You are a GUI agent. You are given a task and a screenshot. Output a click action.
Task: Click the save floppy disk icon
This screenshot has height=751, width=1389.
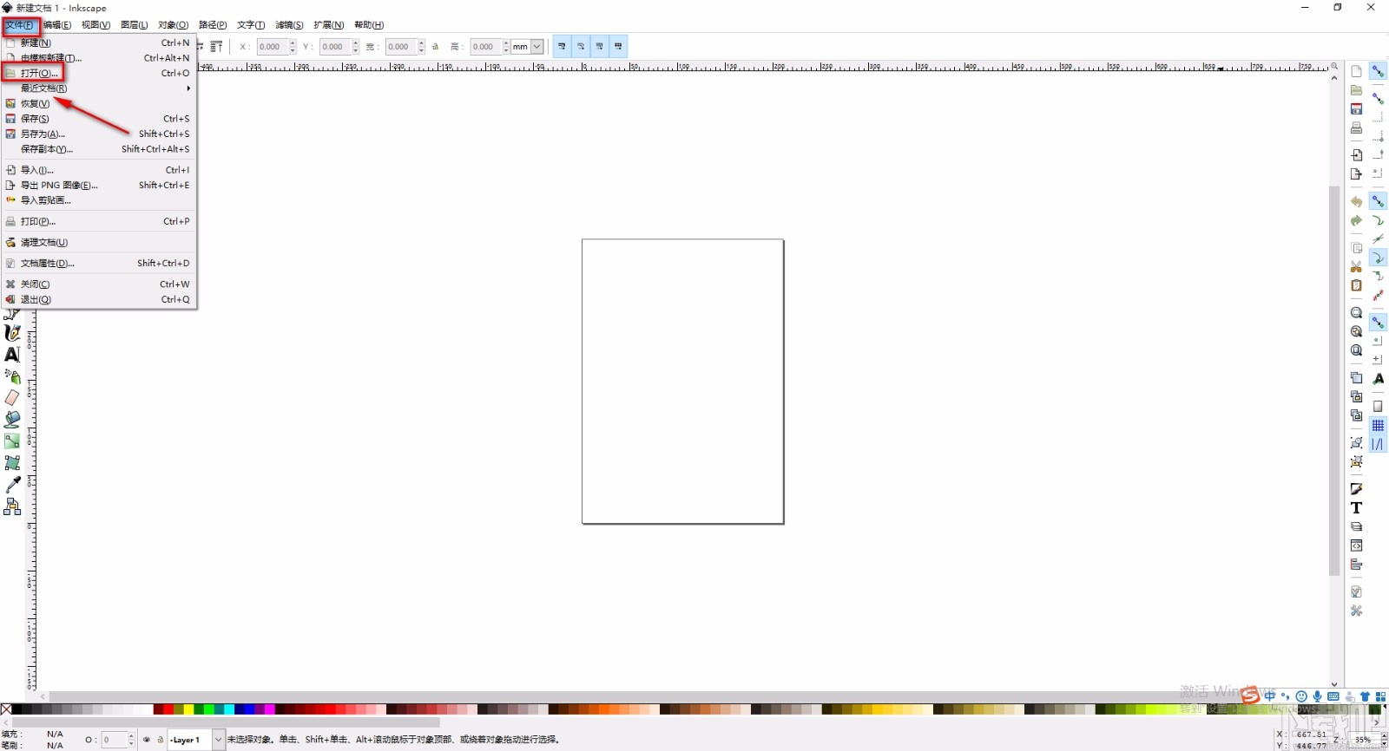click(x=1356, y=109)
